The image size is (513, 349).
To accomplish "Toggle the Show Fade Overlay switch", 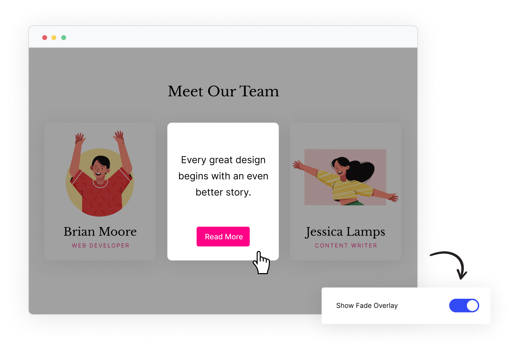I will pyautogui.click(x=464, y=306).
